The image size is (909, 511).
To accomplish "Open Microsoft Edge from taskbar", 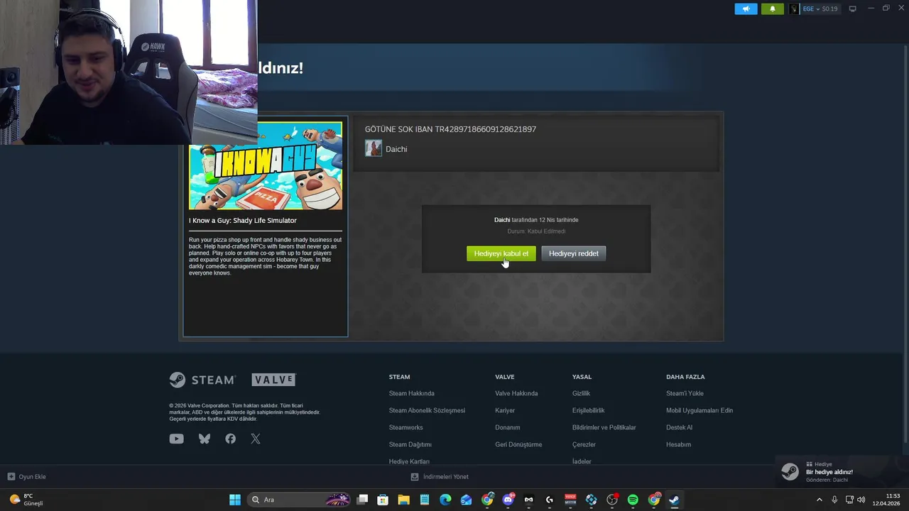I will (445, 500).
